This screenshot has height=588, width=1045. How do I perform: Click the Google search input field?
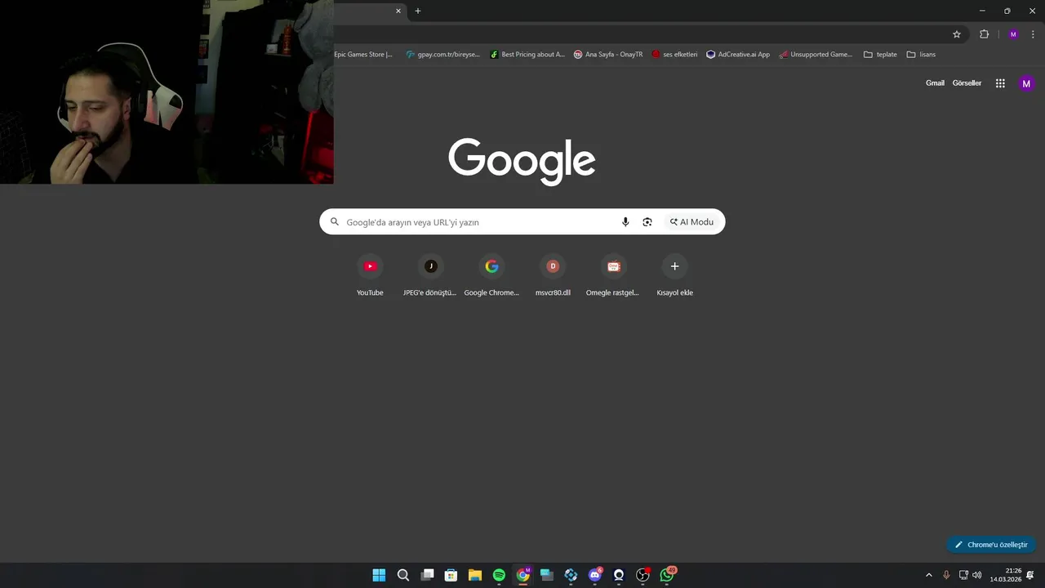522,222
